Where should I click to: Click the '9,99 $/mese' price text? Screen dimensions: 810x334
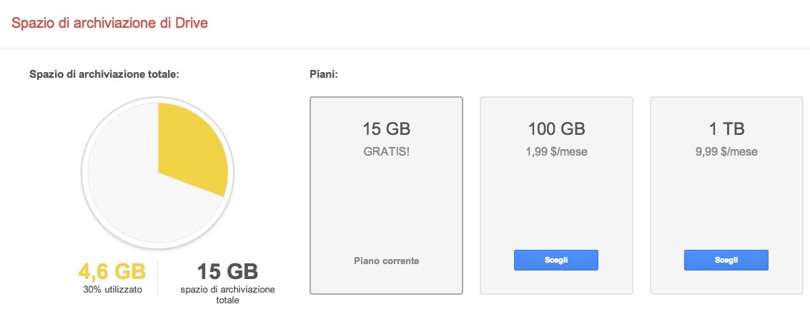[x=726, y=151]
